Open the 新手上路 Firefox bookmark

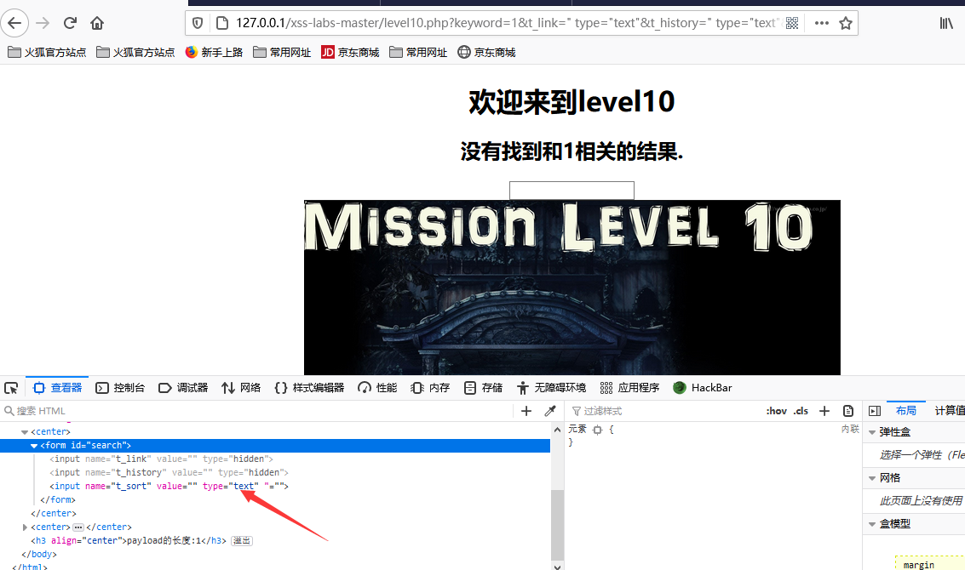coord(214,52)
